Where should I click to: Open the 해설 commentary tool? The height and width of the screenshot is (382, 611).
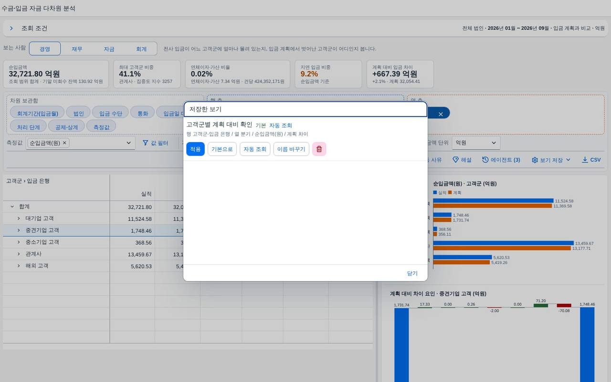coord(462,160)
